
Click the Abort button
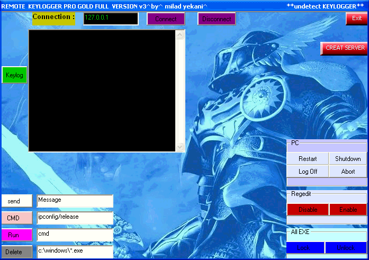pos(348,172)
